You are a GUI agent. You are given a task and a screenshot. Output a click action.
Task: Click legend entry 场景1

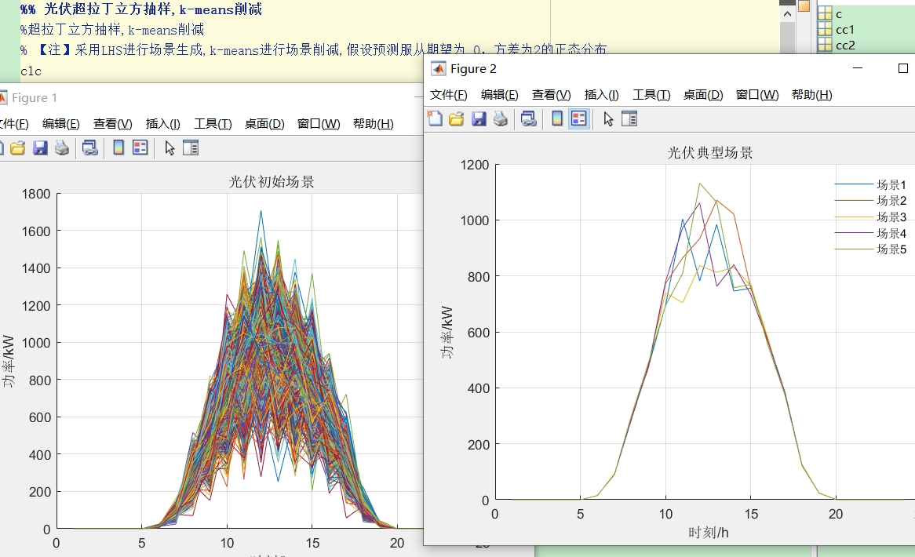[891, 185]
